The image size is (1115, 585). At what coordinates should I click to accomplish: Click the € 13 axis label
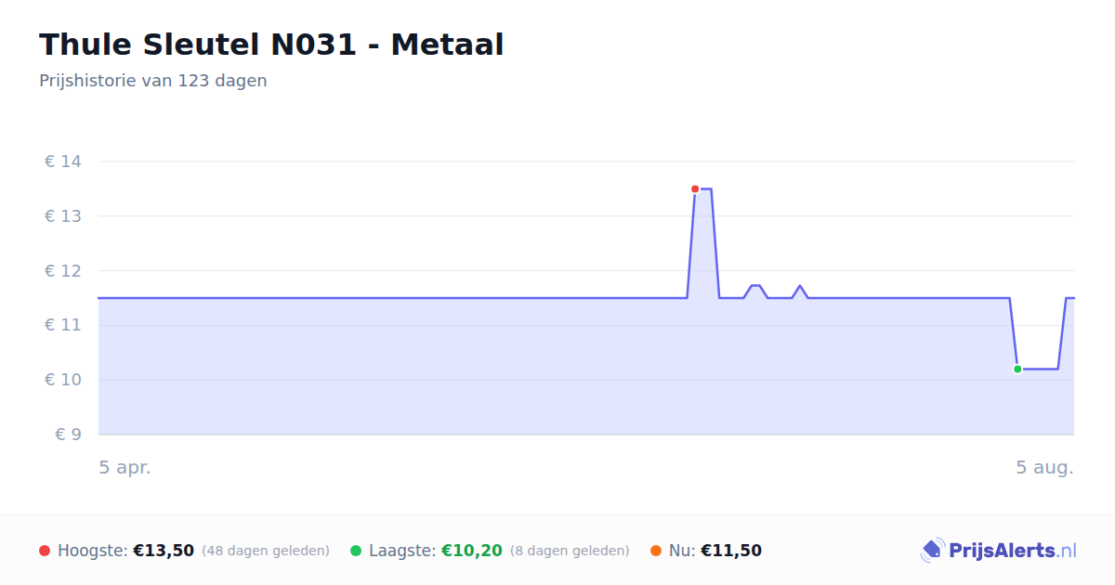(63, 216)
